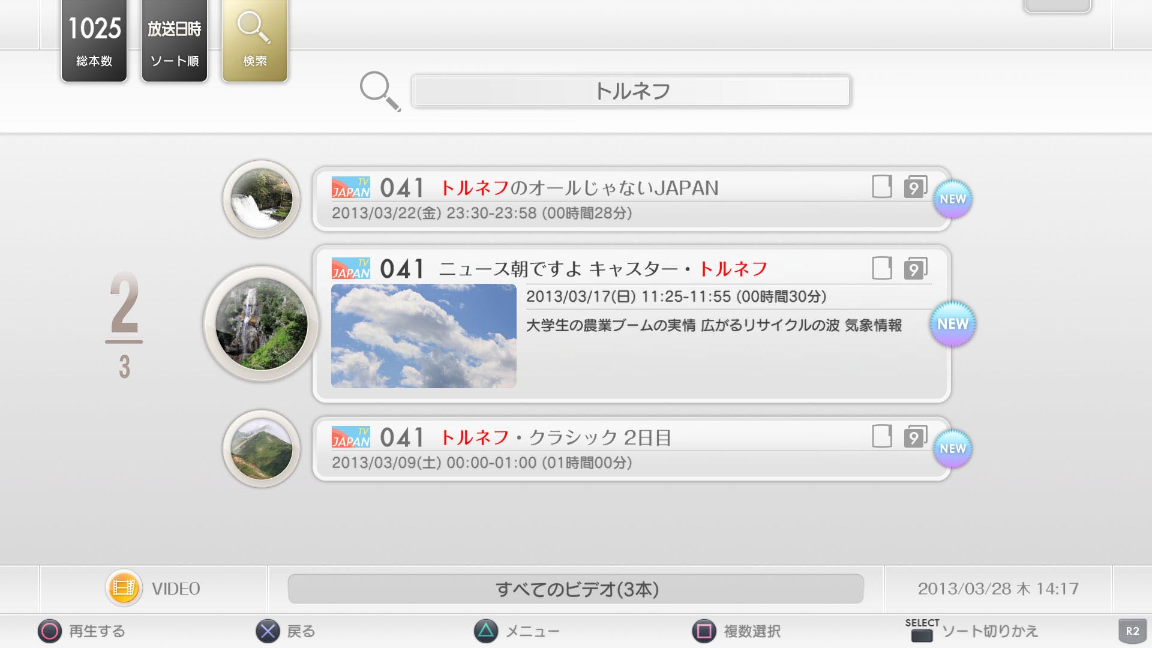Click the date and time 2013/03/28 木 14:17
The height and width of the screenshot is (648, 1152).
[998, 589]
